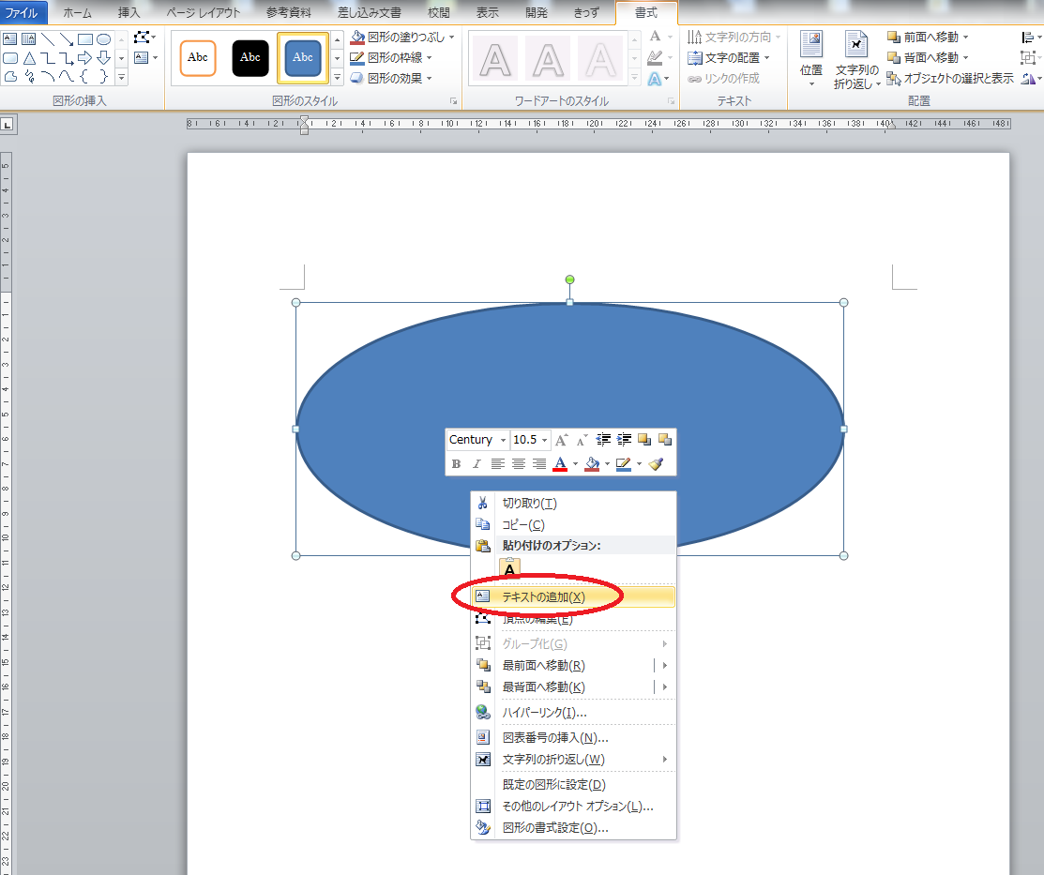Pick the Rectangle shape in the shapes gallery
The image size is (1044, 875).
(x=85, y=39)
